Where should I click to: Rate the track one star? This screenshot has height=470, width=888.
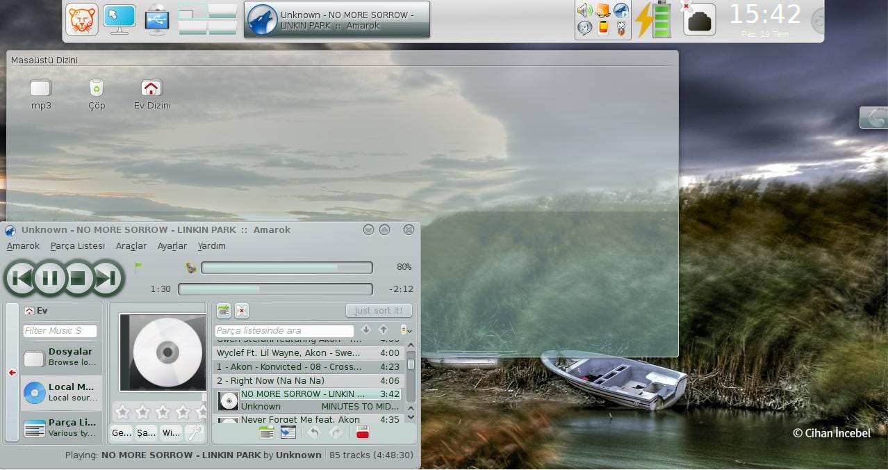(122, 412)
